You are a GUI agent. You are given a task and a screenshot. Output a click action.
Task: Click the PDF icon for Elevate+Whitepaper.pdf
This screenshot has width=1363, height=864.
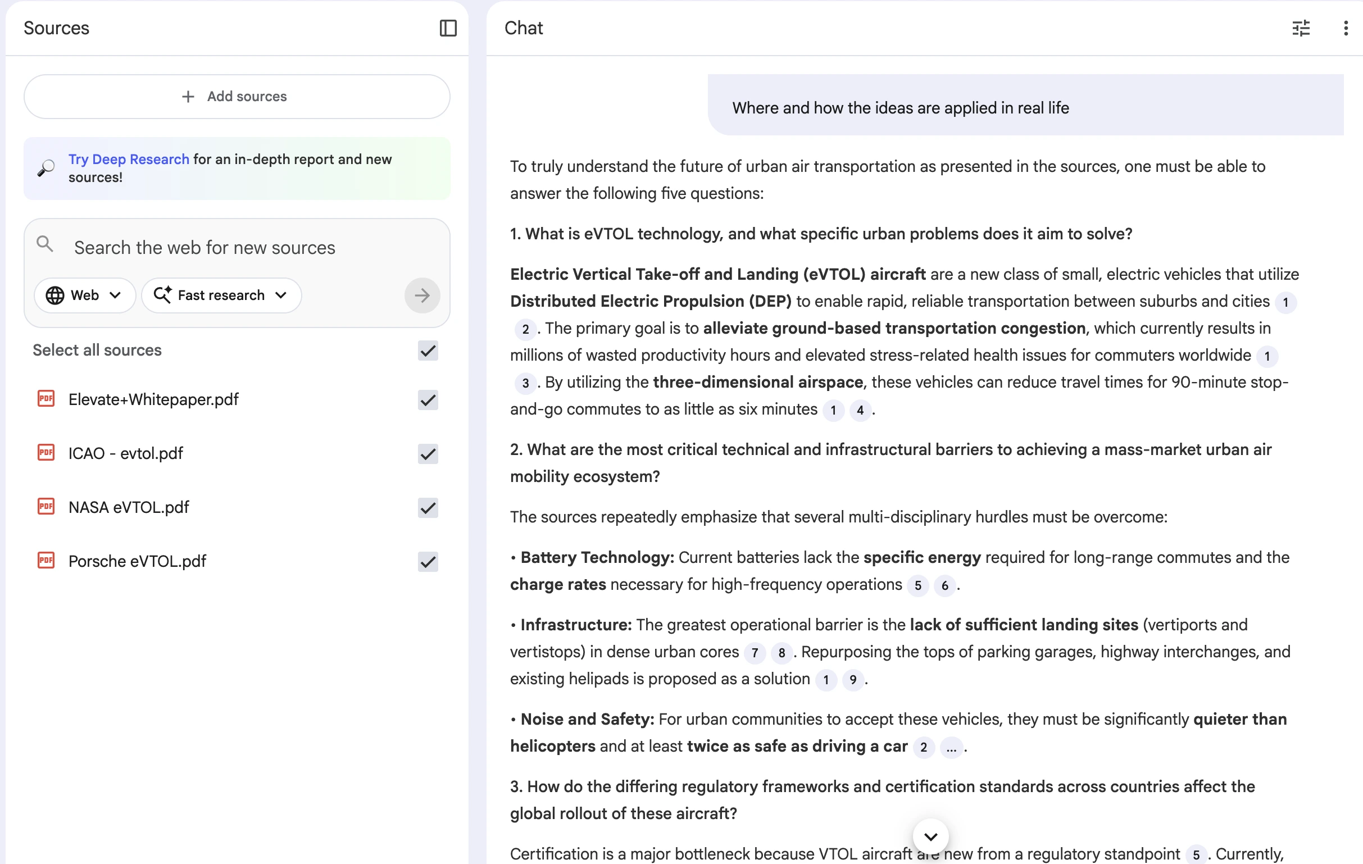tap(46, 399)
